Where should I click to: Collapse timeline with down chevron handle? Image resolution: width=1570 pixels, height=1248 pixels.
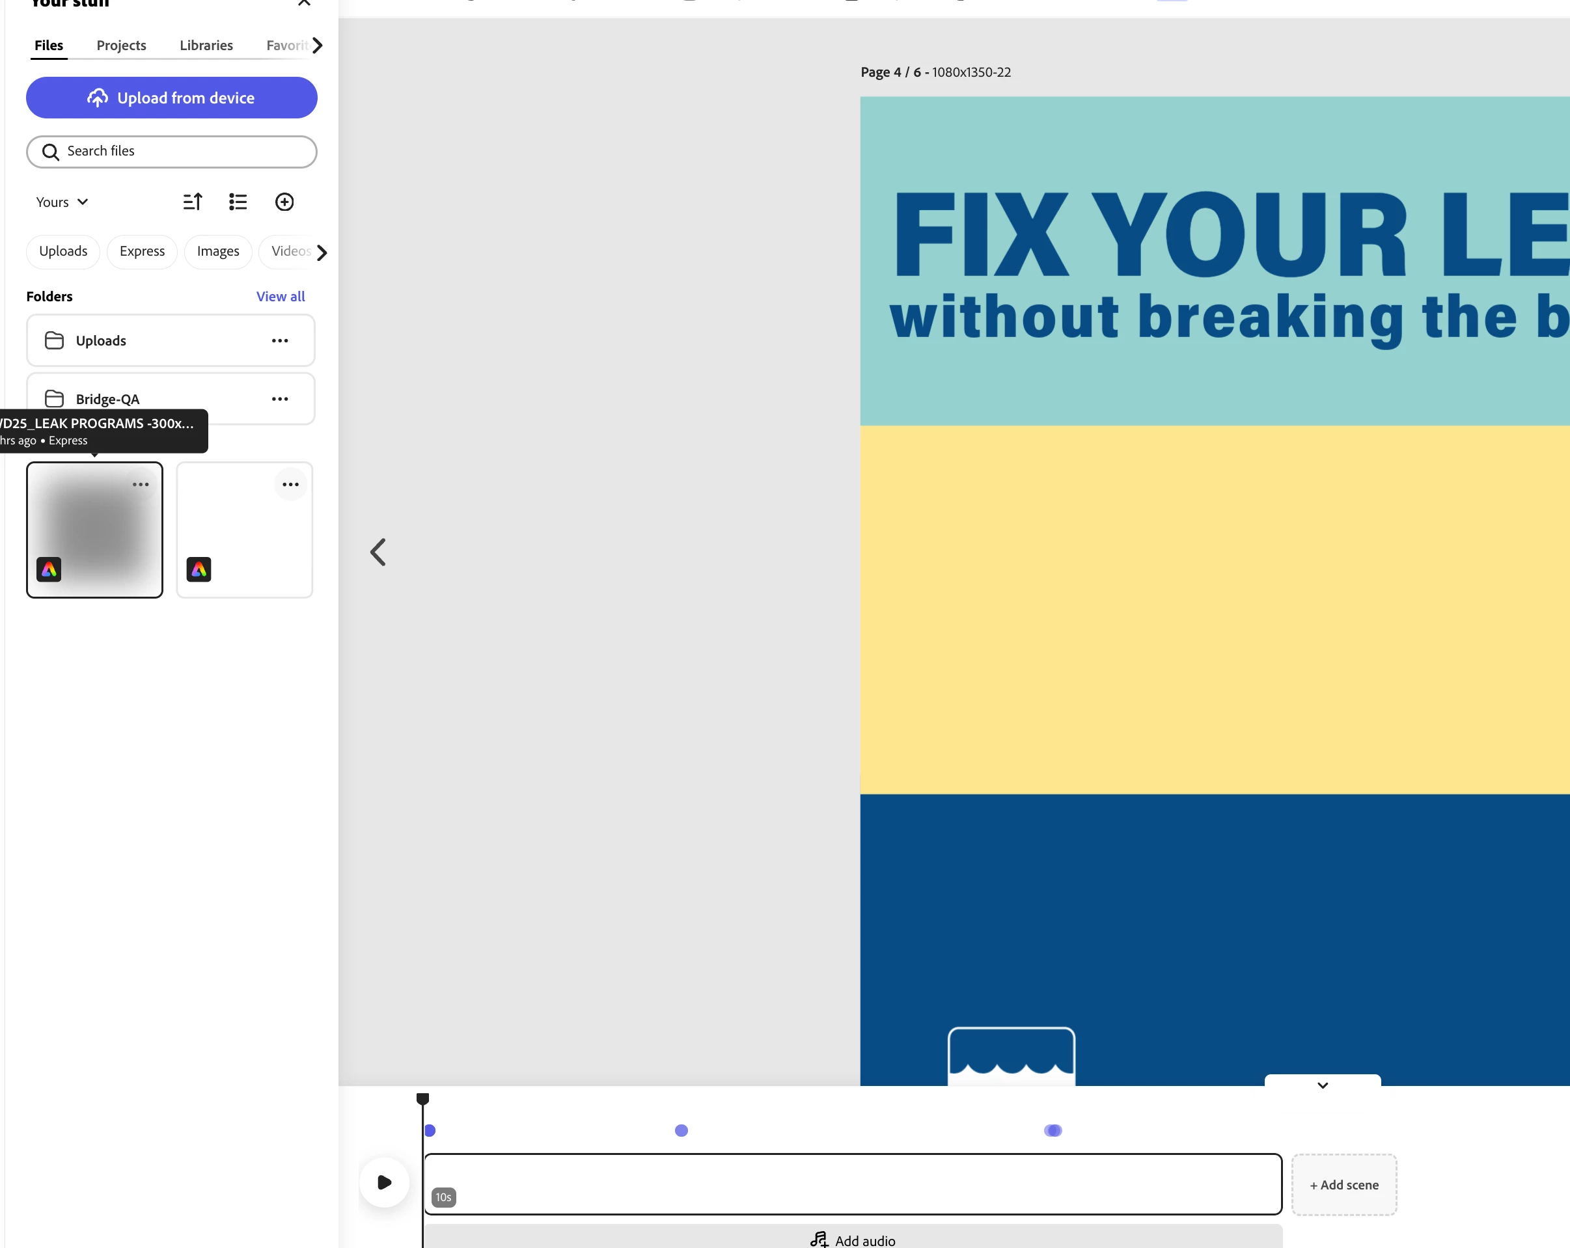coord(1323,1085)
